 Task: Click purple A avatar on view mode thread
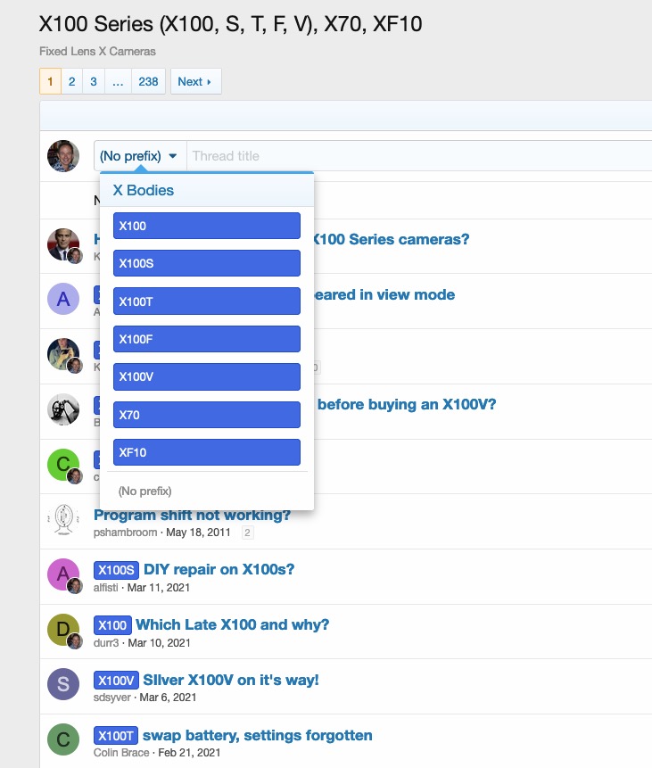(x=63, y=299)
